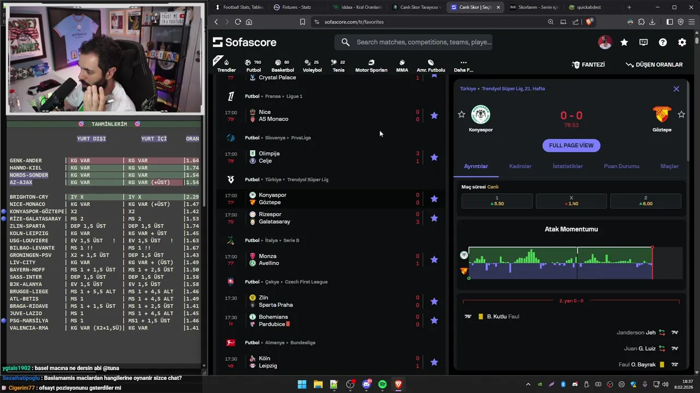Open the Trendler sports category
Image resolution: width=700 pixels, height=393 pixels.
coord(226,65)
